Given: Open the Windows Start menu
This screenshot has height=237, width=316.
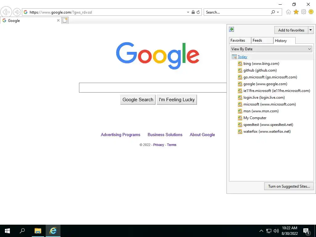Looking at the screenshot, I should (7, 231).
